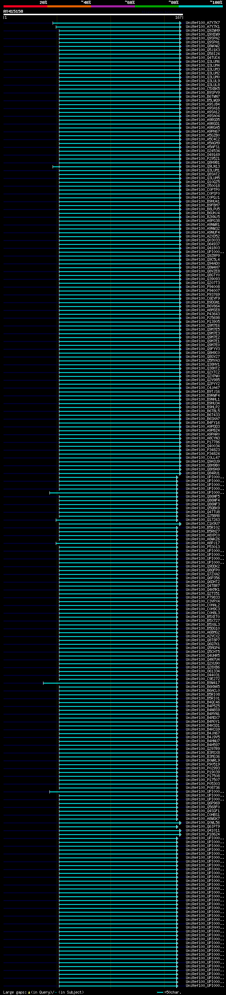
Task: Select hit label UniRef100_Q3LUM6
Action: 203,61
